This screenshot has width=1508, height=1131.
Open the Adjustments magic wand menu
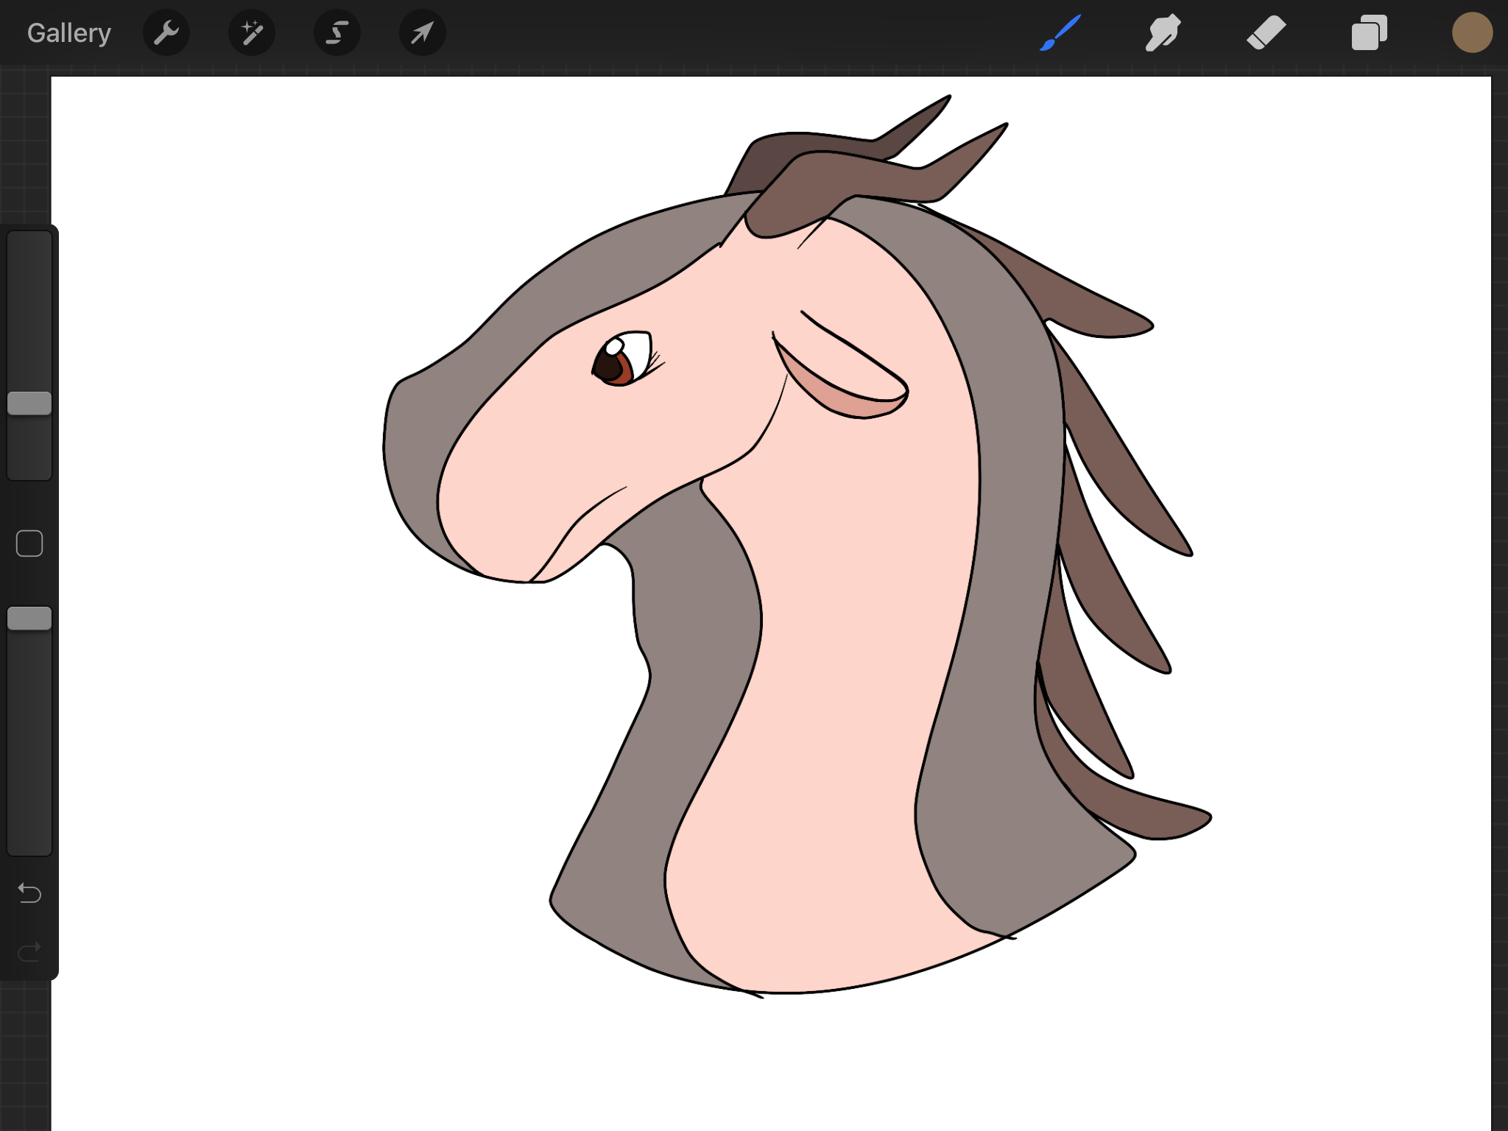pos(252,33)
